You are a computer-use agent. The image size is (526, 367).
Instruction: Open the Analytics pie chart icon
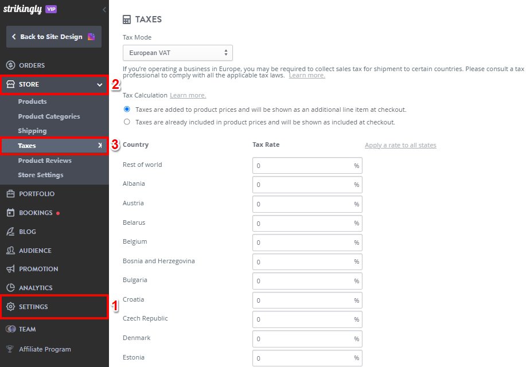(10, 287)
